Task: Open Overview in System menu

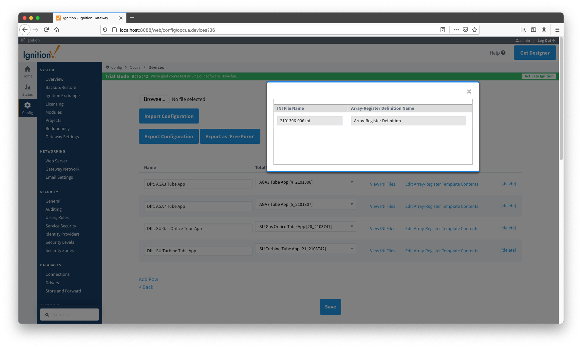Action: point(54,79)
